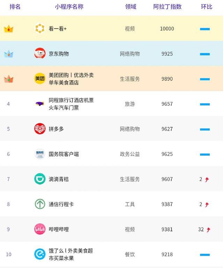Open the 国务院客户端 icon
Viewport: 223px width, 268px height.
coord(40,154)
